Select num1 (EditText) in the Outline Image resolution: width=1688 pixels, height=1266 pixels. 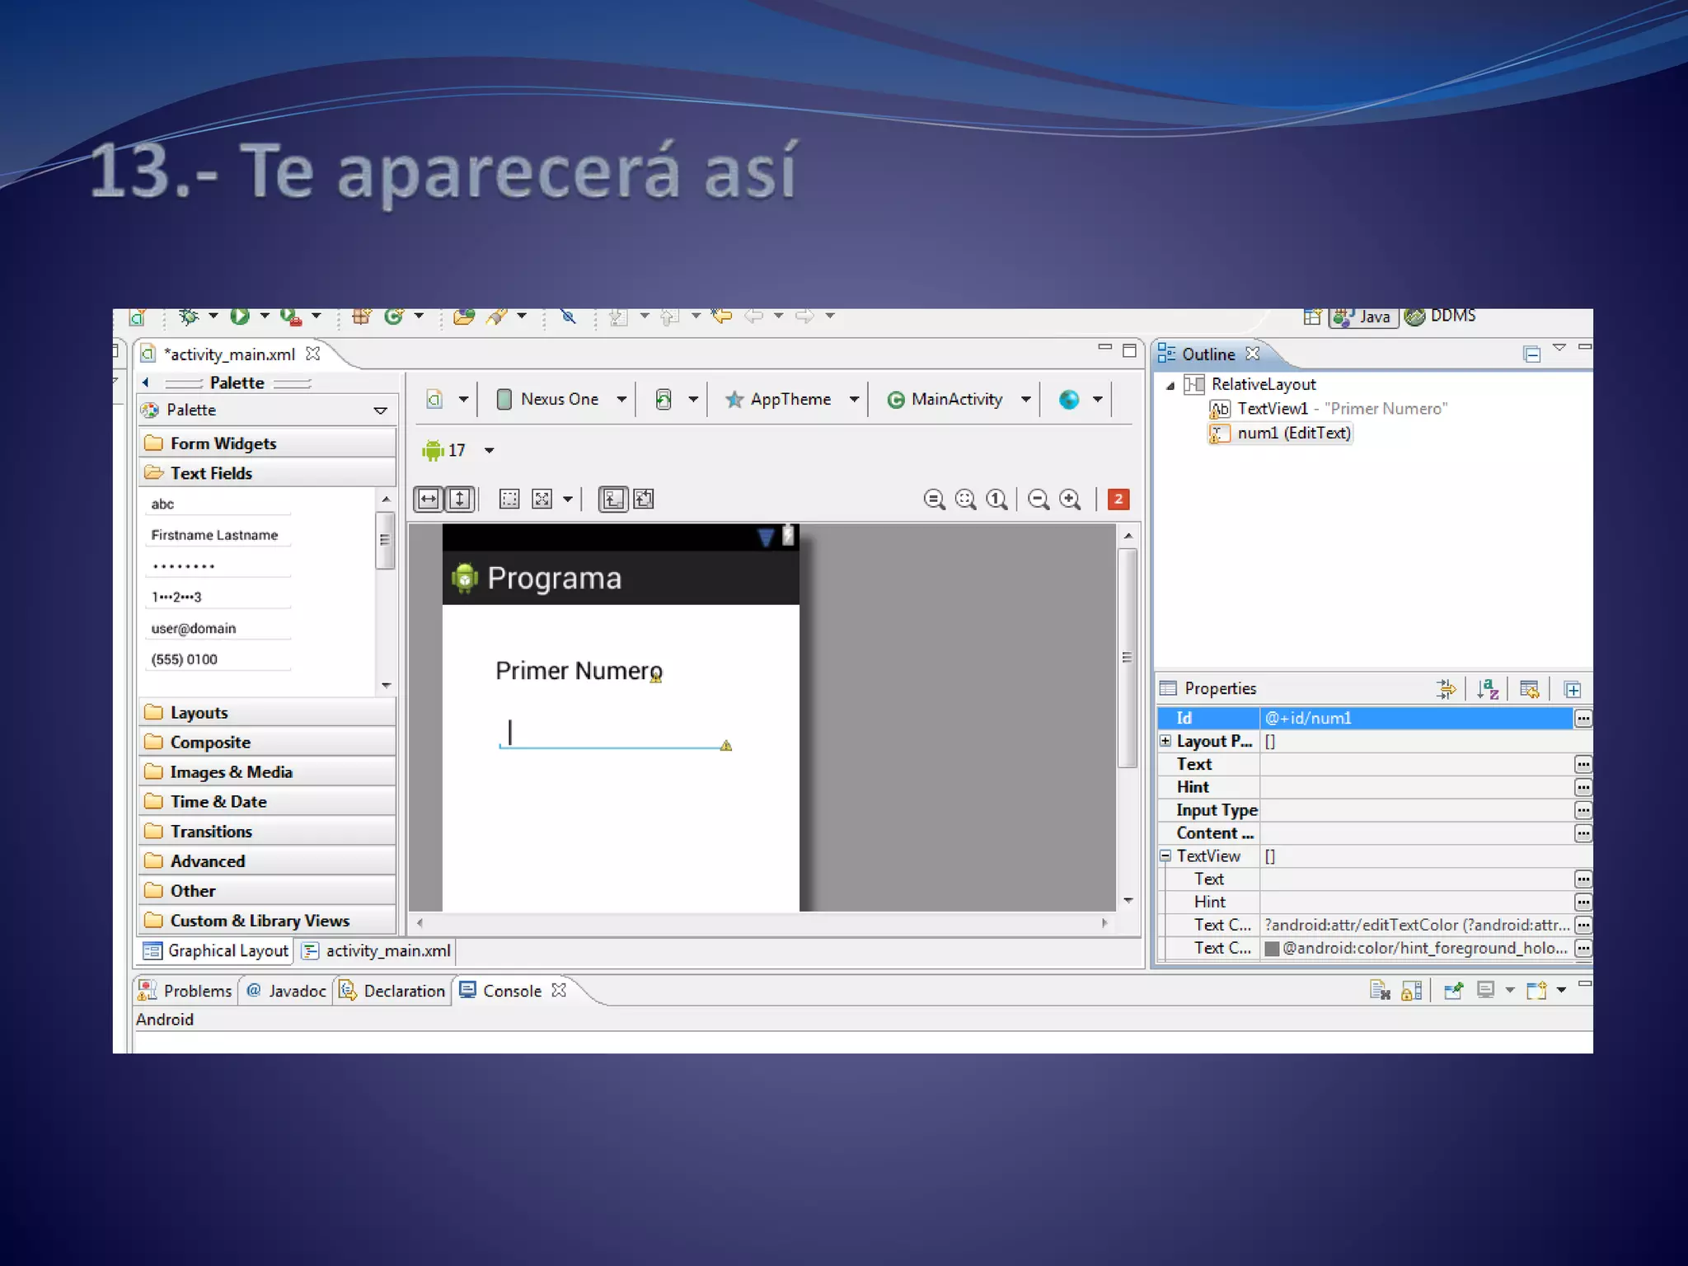click(1293, 434)
